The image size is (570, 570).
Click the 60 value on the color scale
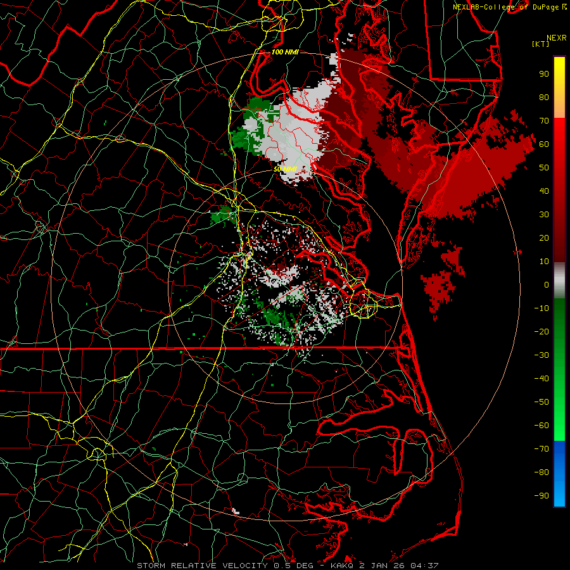click(544, 144)
